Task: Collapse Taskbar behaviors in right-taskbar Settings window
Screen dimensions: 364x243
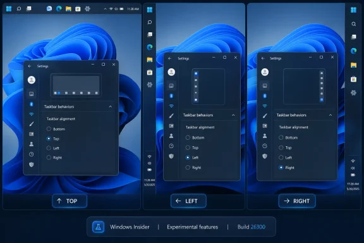Action: pyautogui.click(x=330, y=115)
